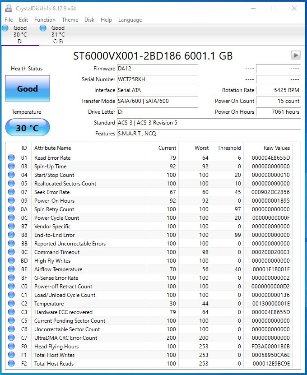Click status orb for Power-off Retract Count row
The image size is (307, 375).
[x=11, y=286]
